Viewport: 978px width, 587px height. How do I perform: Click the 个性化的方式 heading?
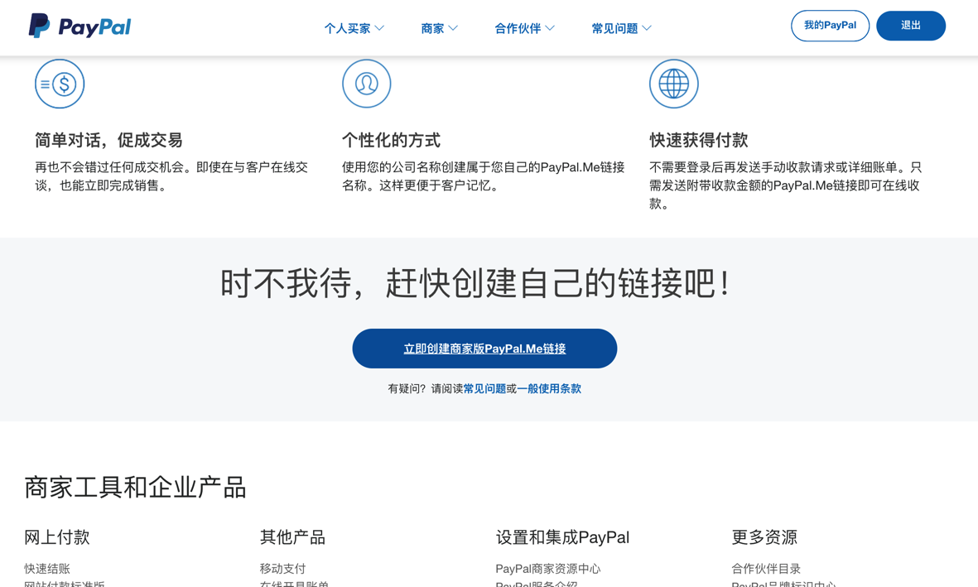coord(391,140)
